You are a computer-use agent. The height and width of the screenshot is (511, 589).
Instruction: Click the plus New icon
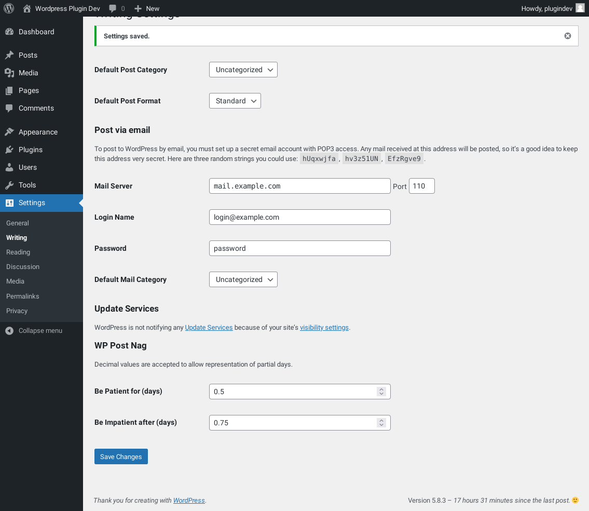click(138, 8)
